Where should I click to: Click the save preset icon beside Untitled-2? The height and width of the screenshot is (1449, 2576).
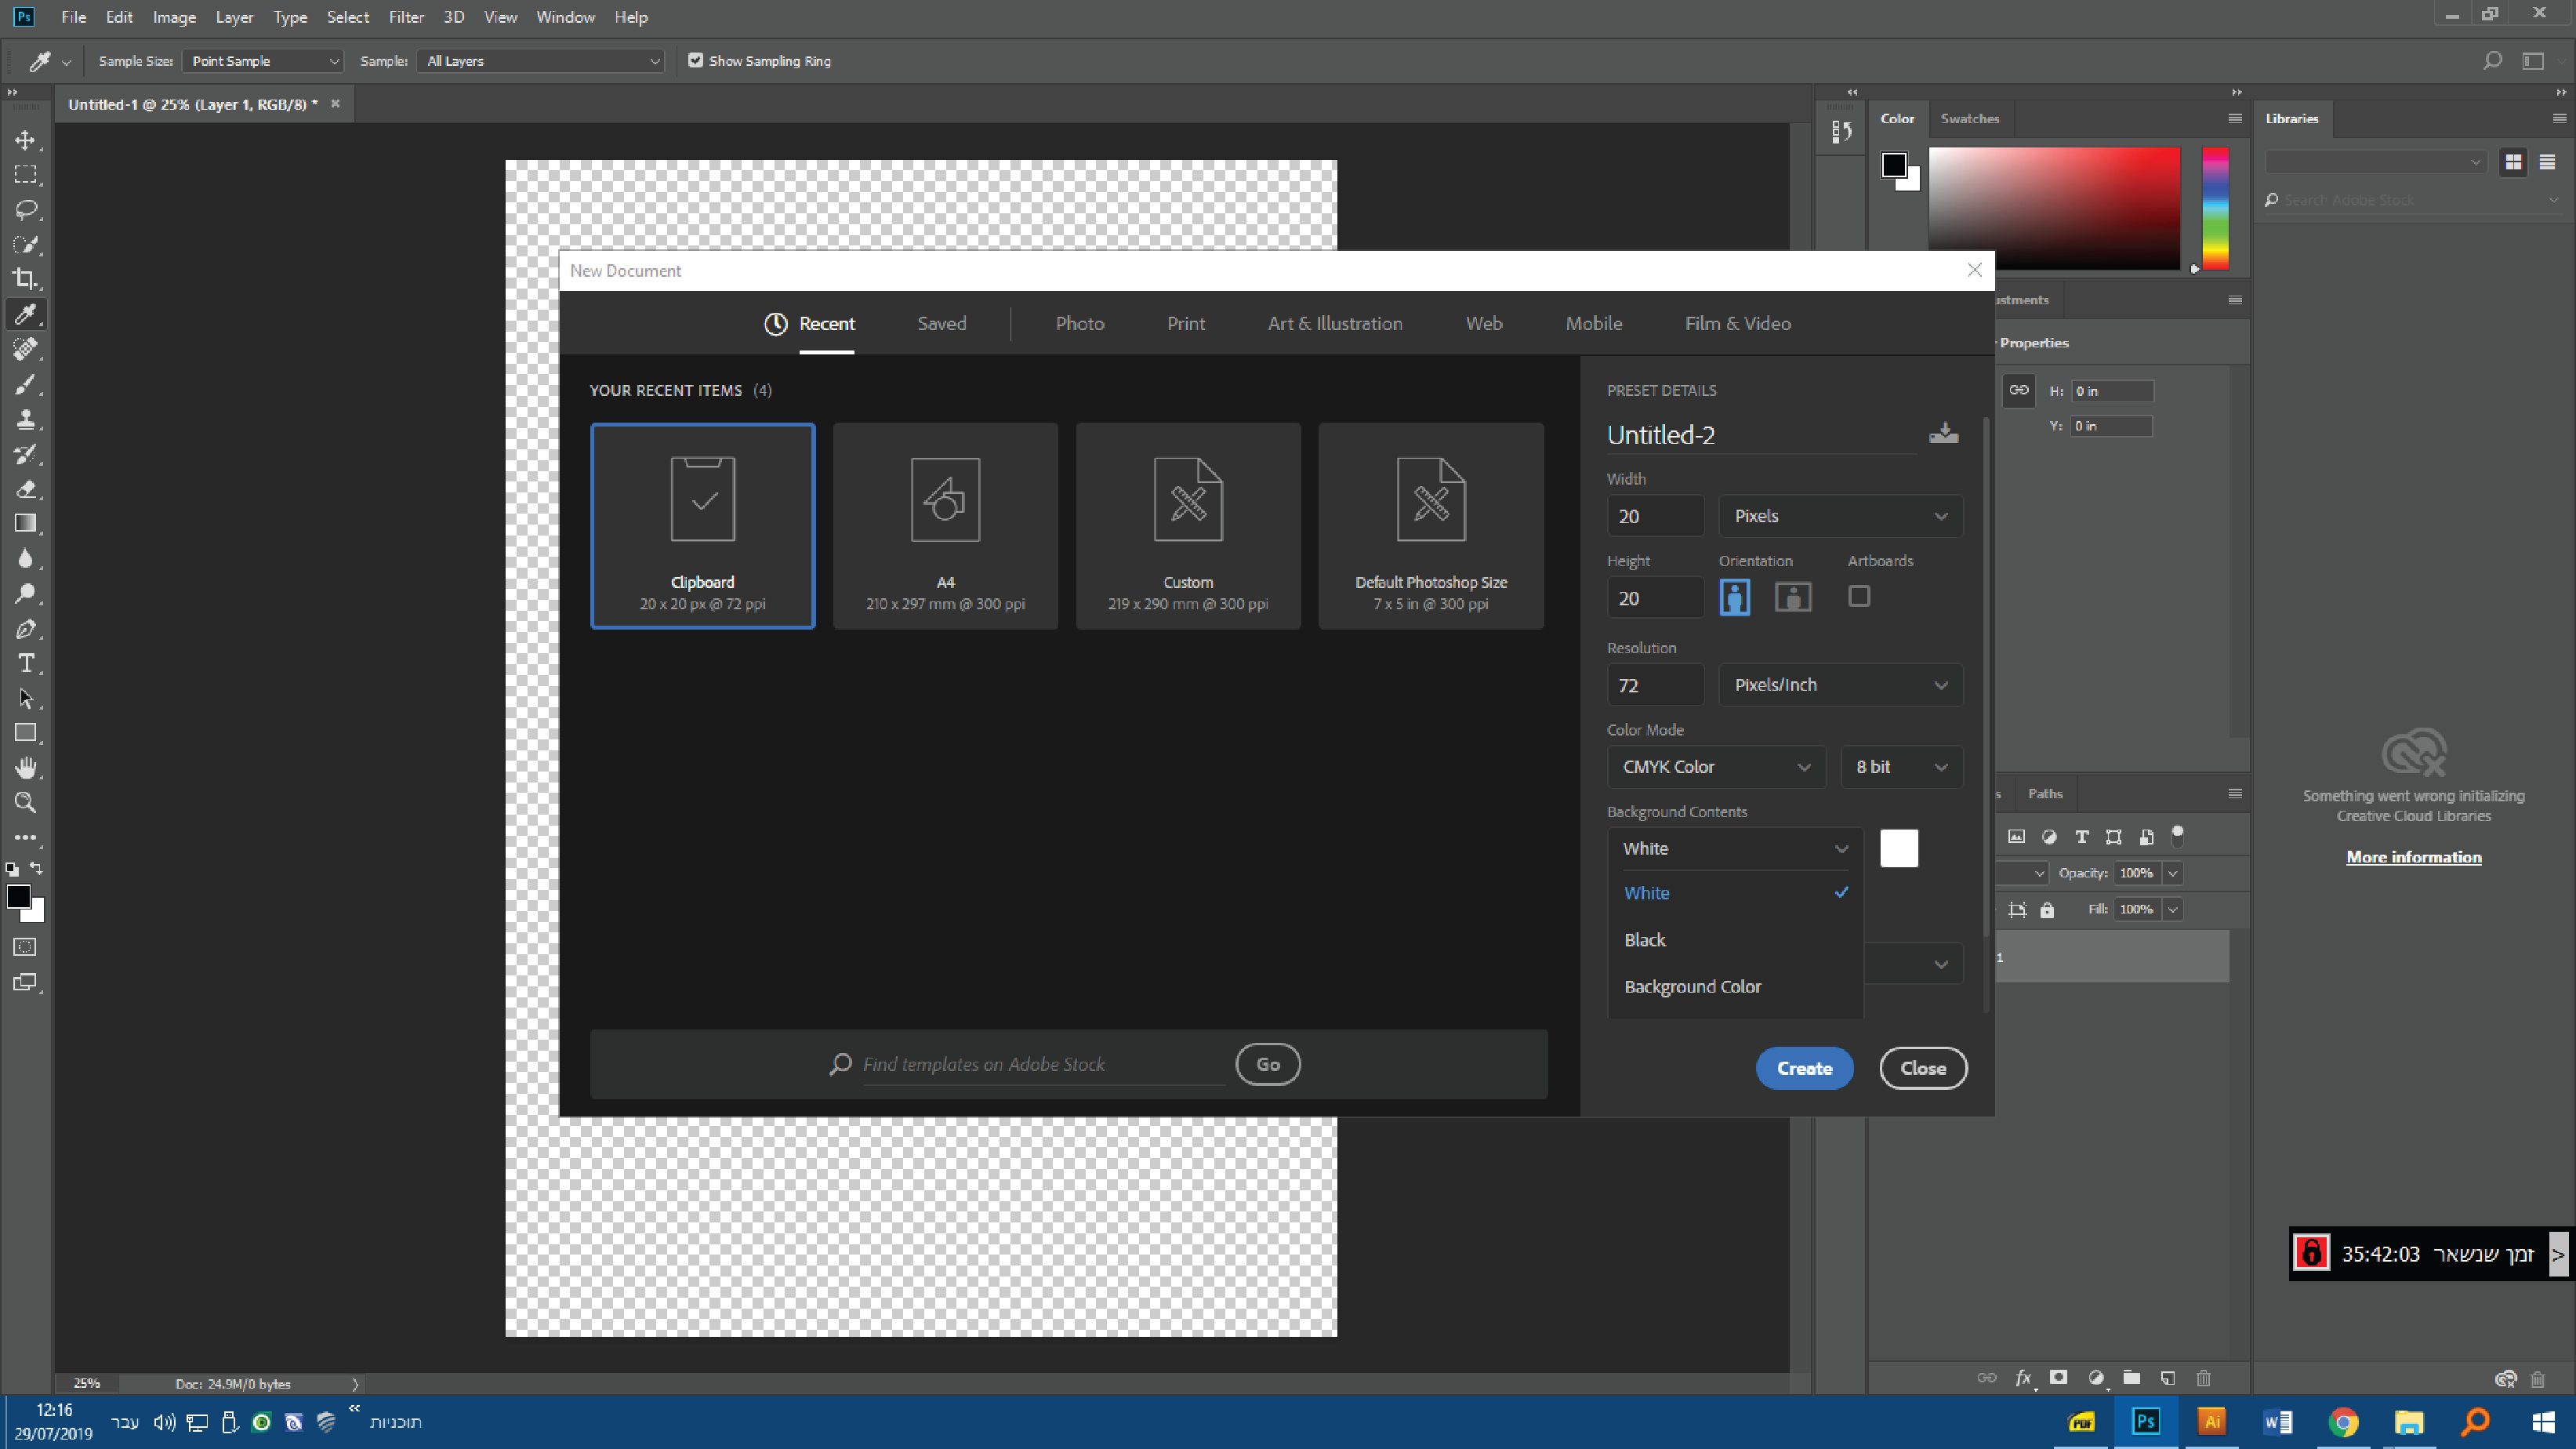[x=1943, y=433]
